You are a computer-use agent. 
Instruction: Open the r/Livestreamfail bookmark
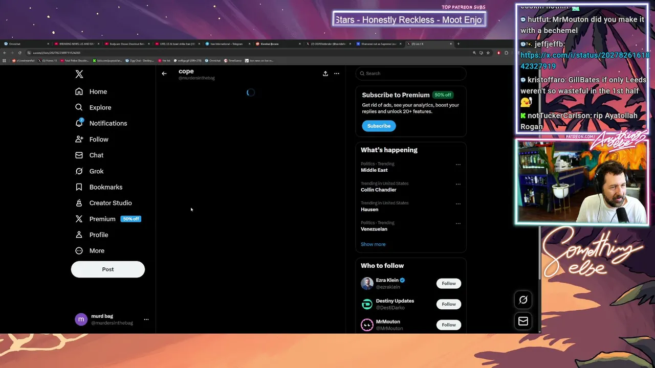click(x=24, y=60)
